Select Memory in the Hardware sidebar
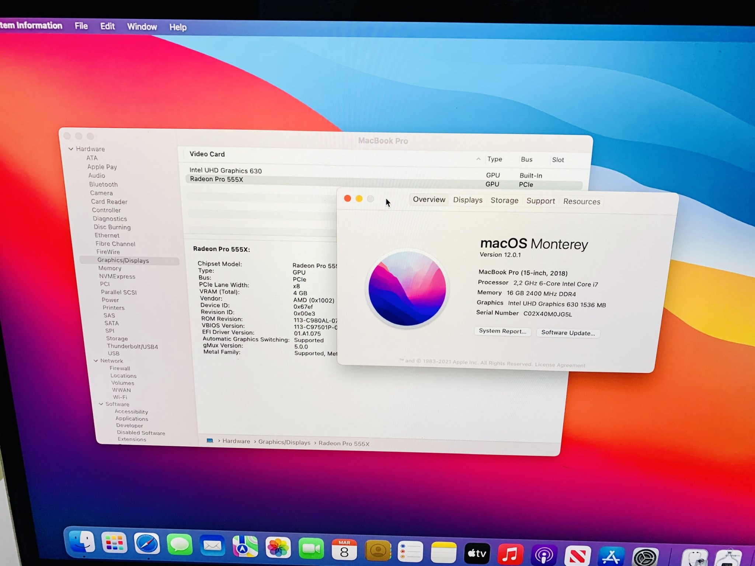Viewport: 755px width, 566px height. (x=109, y=268)
